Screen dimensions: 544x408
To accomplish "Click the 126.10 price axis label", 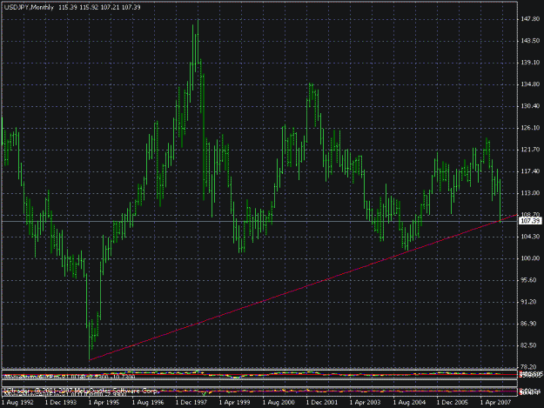I will pyautogui.click(x=530, y=128).
